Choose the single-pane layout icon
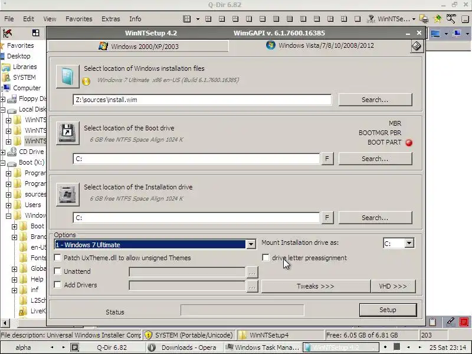The height and width of the screenshot is (354, 472). [x=358, y=19]
